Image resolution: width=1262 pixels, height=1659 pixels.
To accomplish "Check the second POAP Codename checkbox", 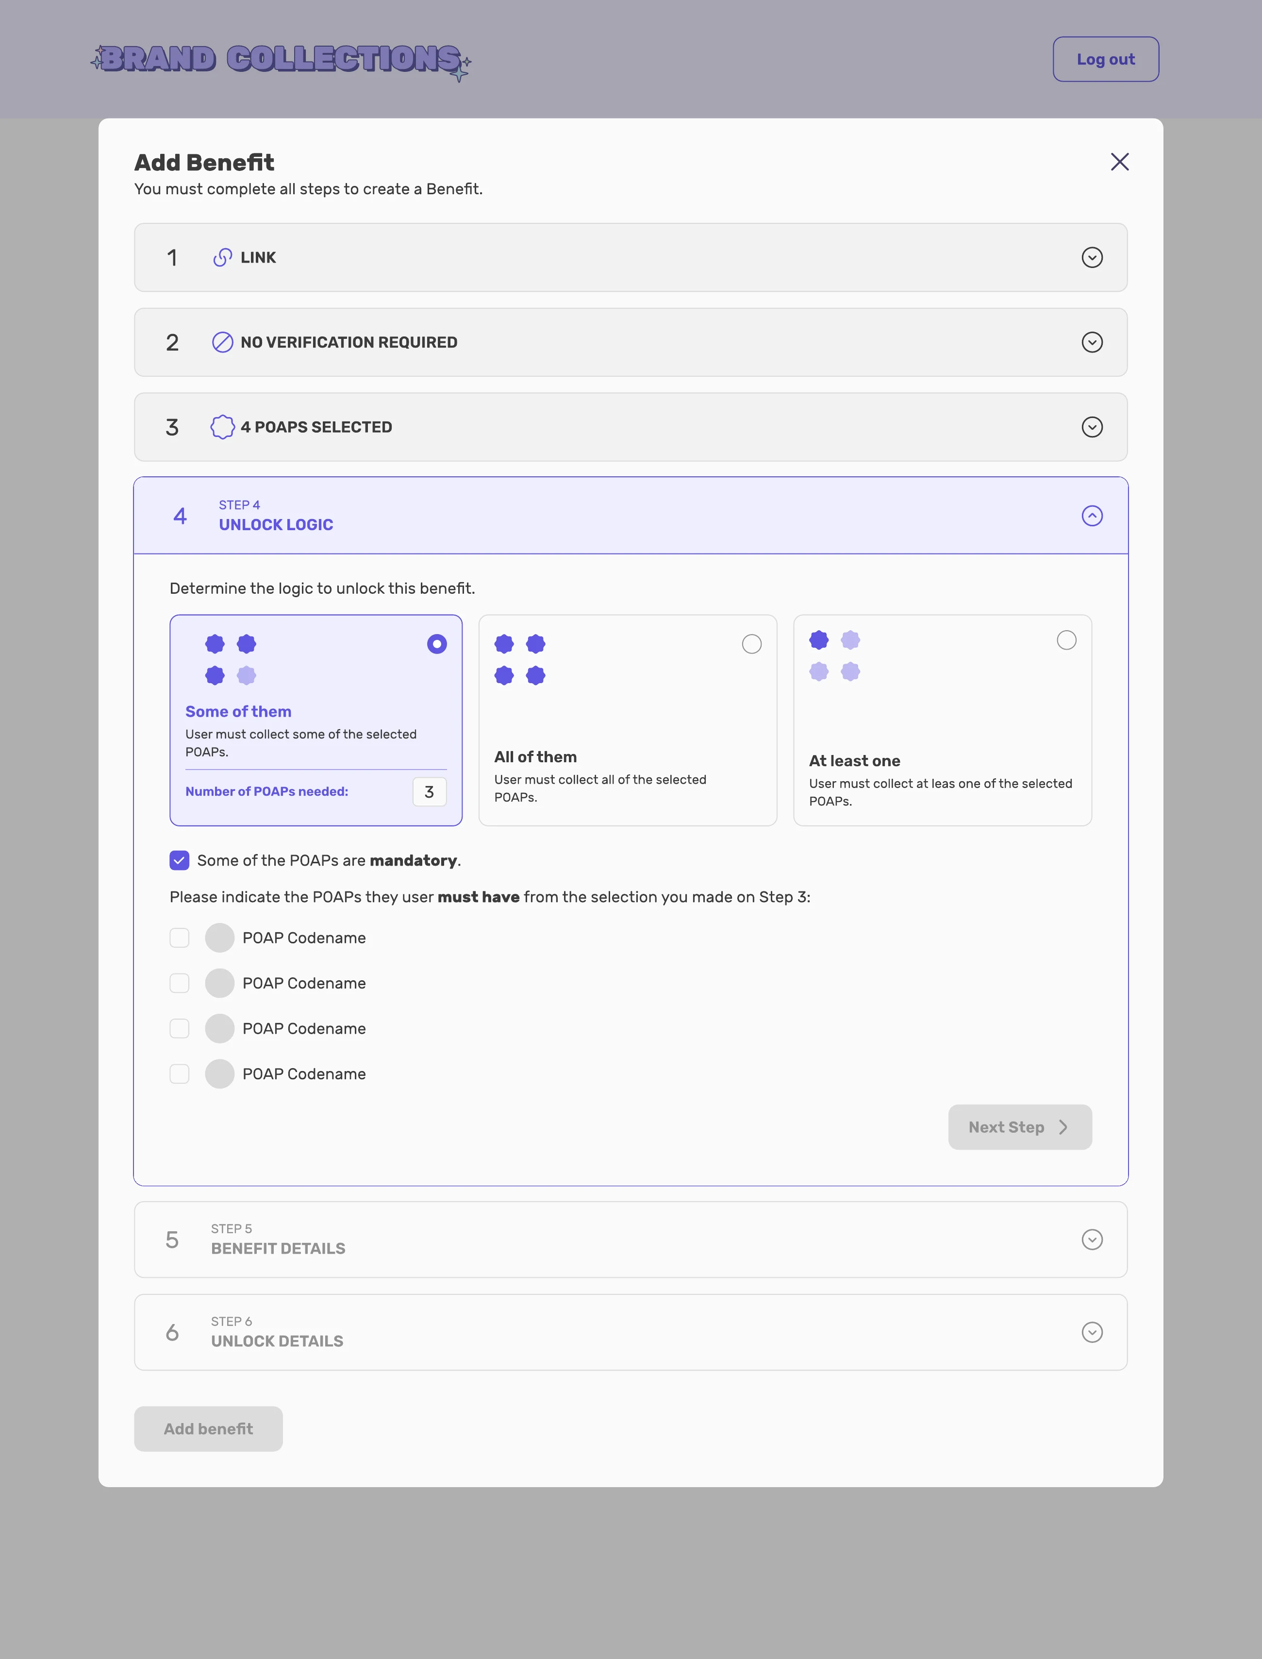I will pyautogui.click(x=180, y=983).
